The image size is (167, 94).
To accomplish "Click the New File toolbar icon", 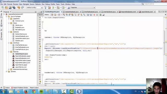I will click(3, 8).
